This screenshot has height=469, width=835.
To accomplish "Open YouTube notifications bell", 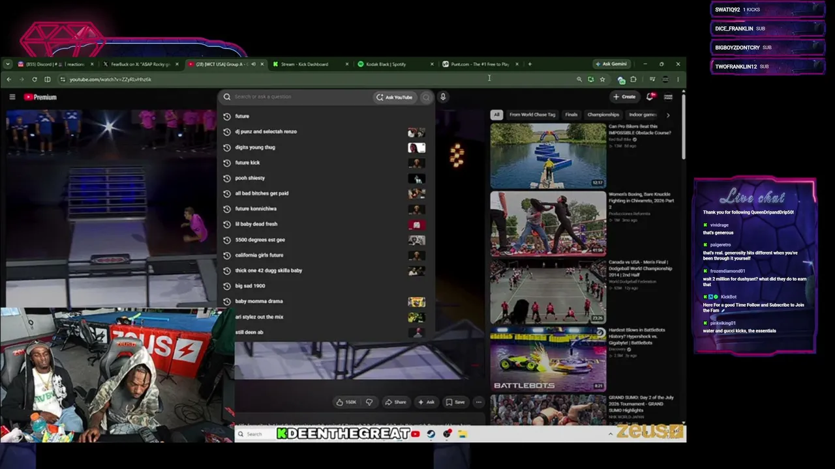I will pyautogui.click(x=650, y=97).
